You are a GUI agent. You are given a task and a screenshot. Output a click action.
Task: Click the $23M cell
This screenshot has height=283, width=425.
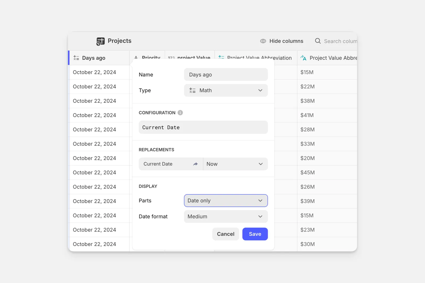327,230
